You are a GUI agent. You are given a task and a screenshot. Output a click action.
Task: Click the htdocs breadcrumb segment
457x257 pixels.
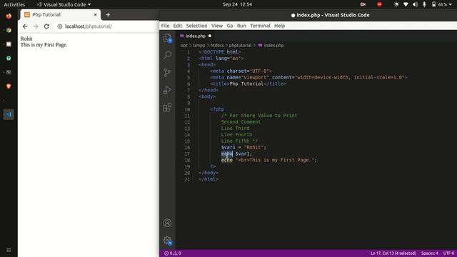click(217, 46)
